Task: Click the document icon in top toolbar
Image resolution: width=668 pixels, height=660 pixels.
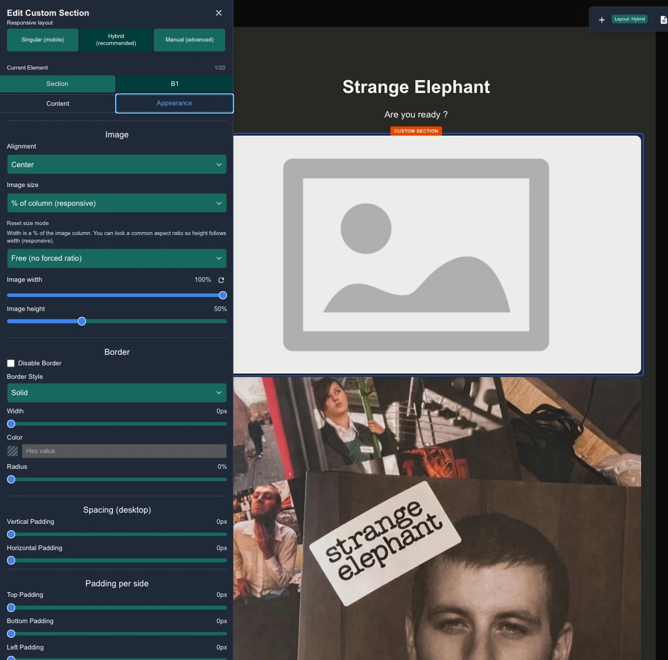Action: 663,19
